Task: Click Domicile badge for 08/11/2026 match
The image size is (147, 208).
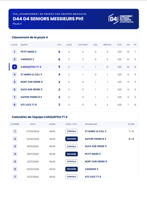Action: (x=71, y=154)
